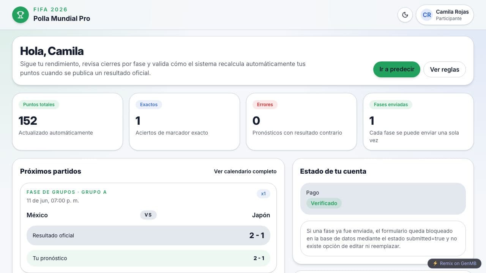Click the México team name

37,215
